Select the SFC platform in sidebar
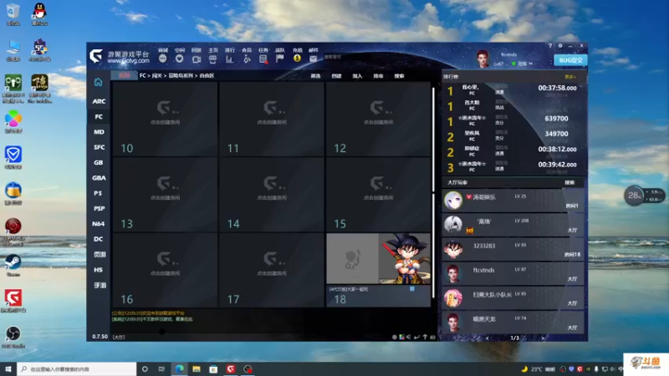This screenshot has width=669, height=376. point(99,147)
